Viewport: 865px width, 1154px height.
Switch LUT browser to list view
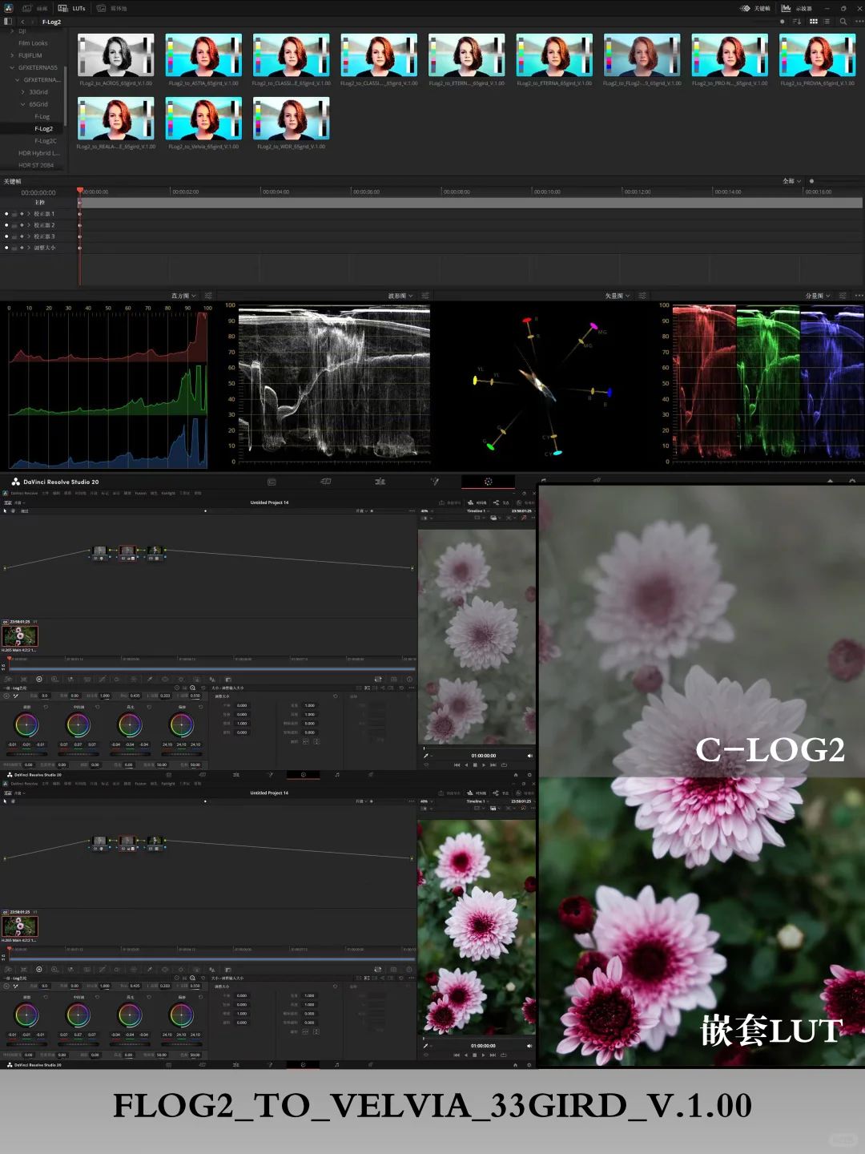(827, 22)
